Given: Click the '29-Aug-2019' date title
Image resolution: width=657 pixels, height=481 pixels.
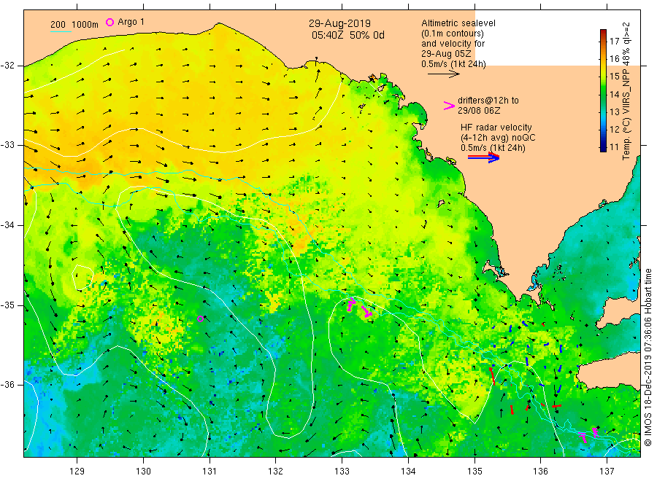Looking at the screenshot, I should pos(339,23).
